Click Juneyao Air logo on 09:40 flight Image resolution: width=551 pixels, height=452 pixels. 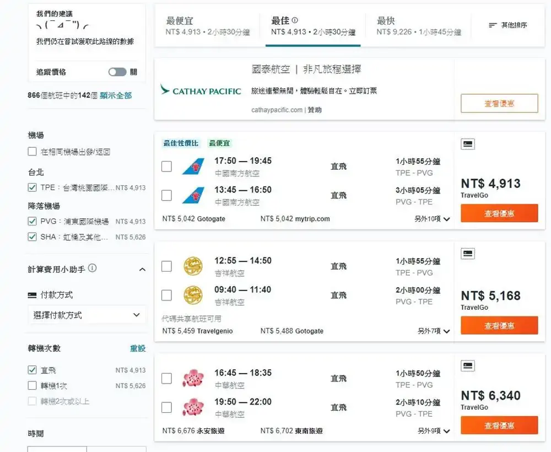coord(193,295)
